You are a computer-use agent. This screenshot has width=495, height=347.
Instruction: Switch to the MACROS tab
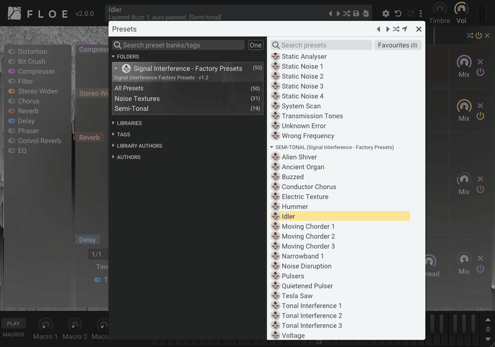13,335
